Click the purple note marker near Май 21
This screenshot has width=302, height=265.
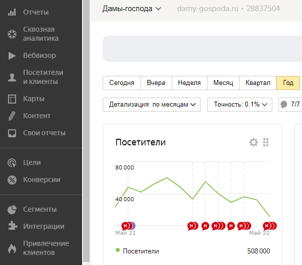[x=133, y=226]
